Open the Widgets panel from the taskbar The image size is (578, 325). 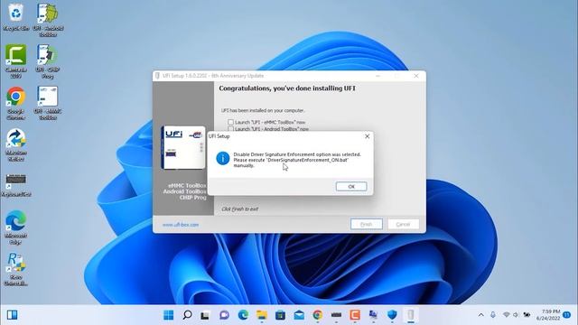click(12, 315)
